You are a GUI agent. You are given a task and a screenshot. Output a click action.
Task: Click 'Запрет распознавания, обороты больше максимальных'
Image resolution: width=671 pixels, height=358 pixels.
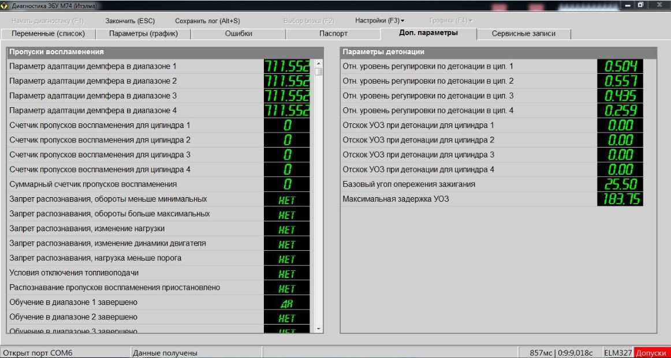coord(159,214)
